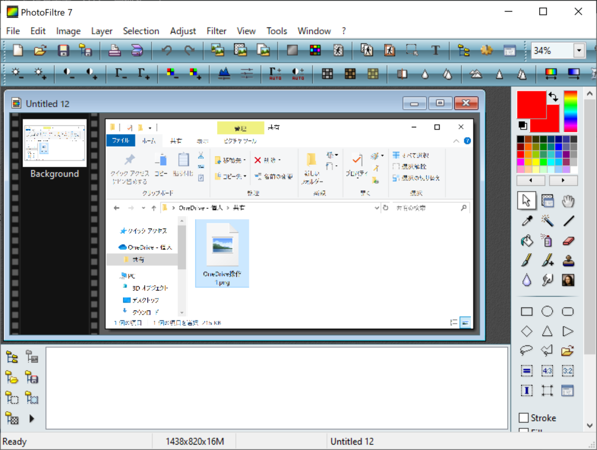Open the Image menu
Image resolution: width=597 pixels, height=450 pixels.
coord(68,31)
